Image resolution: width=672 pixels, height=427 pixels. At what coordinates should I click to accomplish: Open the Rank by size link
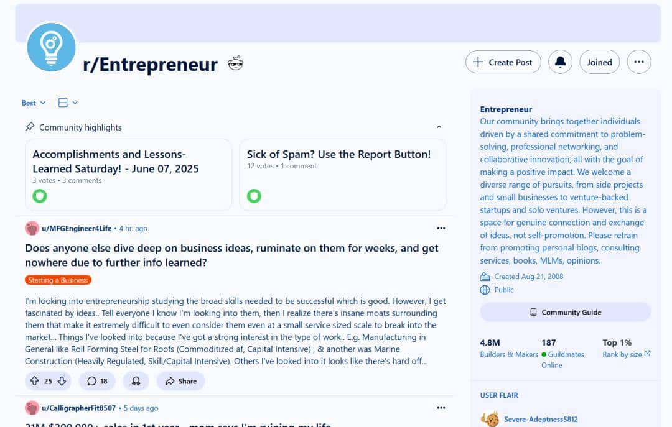pos(626,354)
